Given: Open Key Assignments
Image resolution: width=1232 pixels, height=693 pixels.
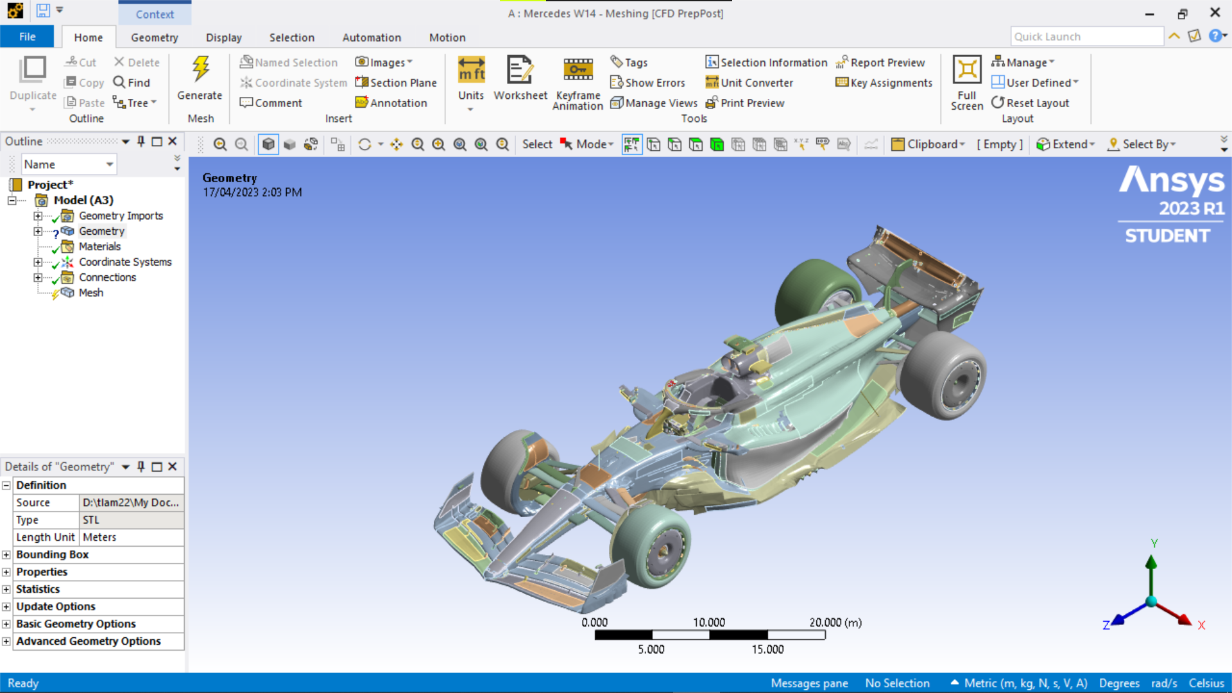Looking at the screenshot, I should (x=884, y=83).
